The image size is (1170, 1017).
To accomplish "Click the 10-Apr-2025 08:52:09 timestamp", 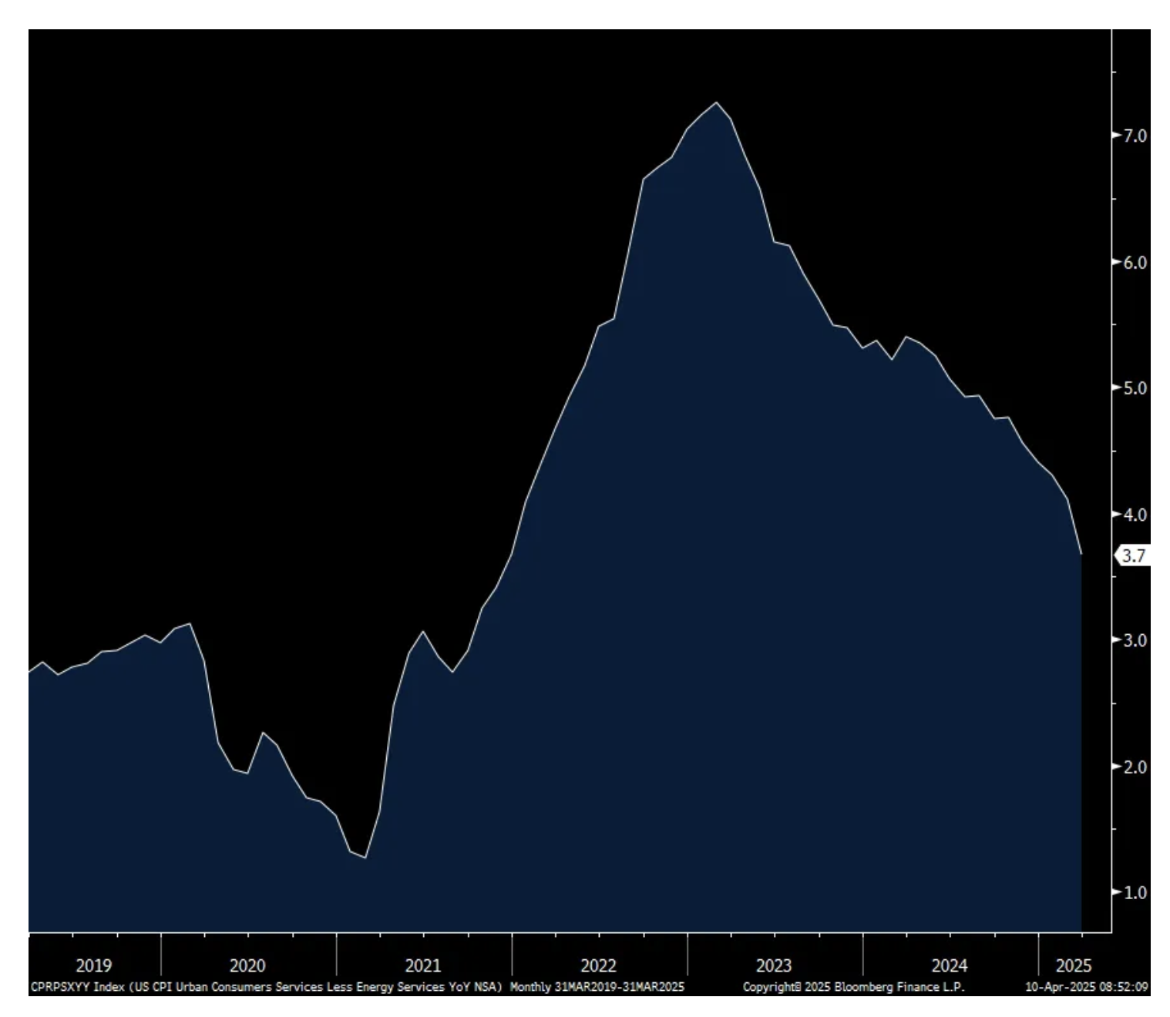I will click(x=1087, y=987).
